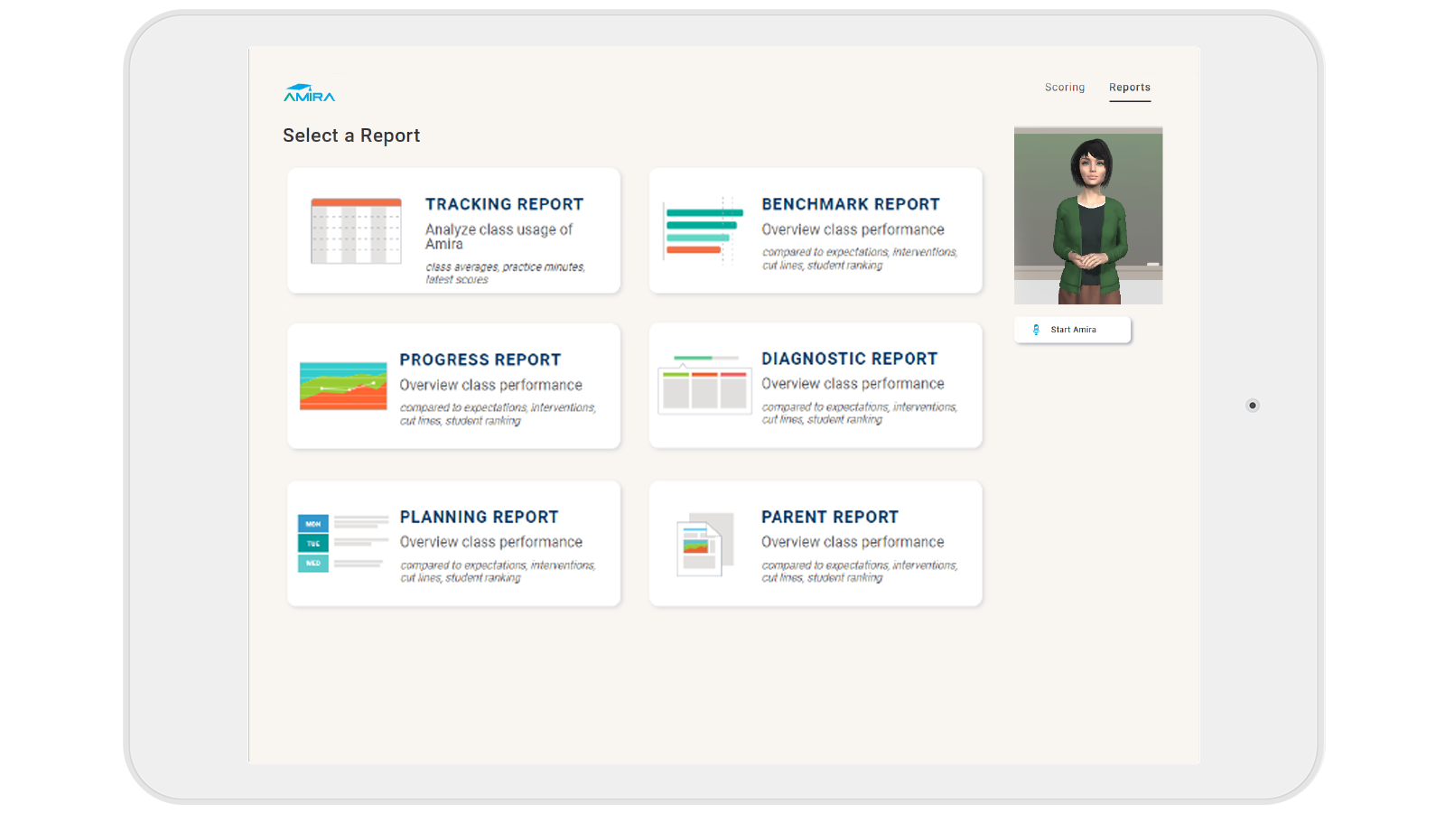Open the Parent Report card
The height and width of the screenshot is (813, 1445).
(x=815, y=543)
